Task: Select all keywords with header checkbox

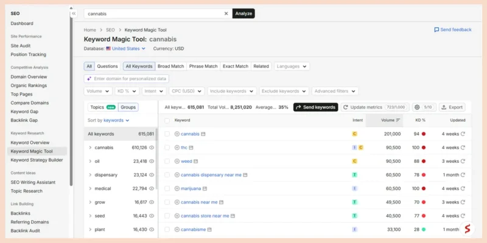Action: point(167,120)
